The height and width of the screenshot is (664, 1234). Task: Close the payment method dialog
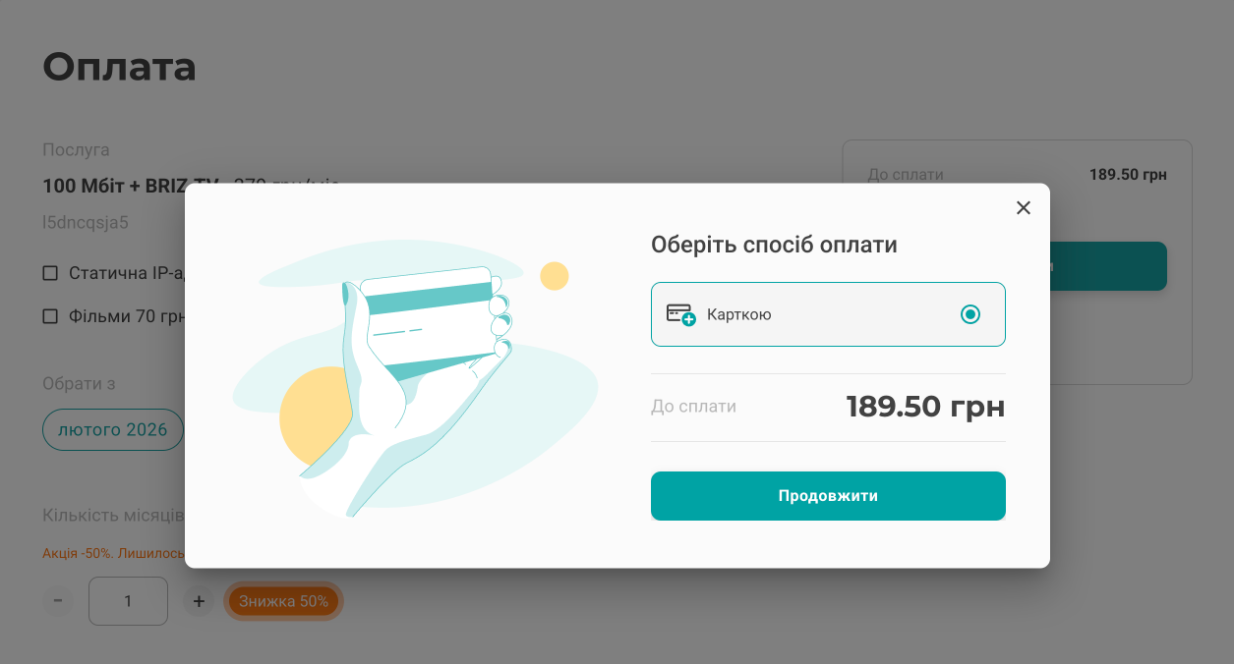(x=1024, y=207)
